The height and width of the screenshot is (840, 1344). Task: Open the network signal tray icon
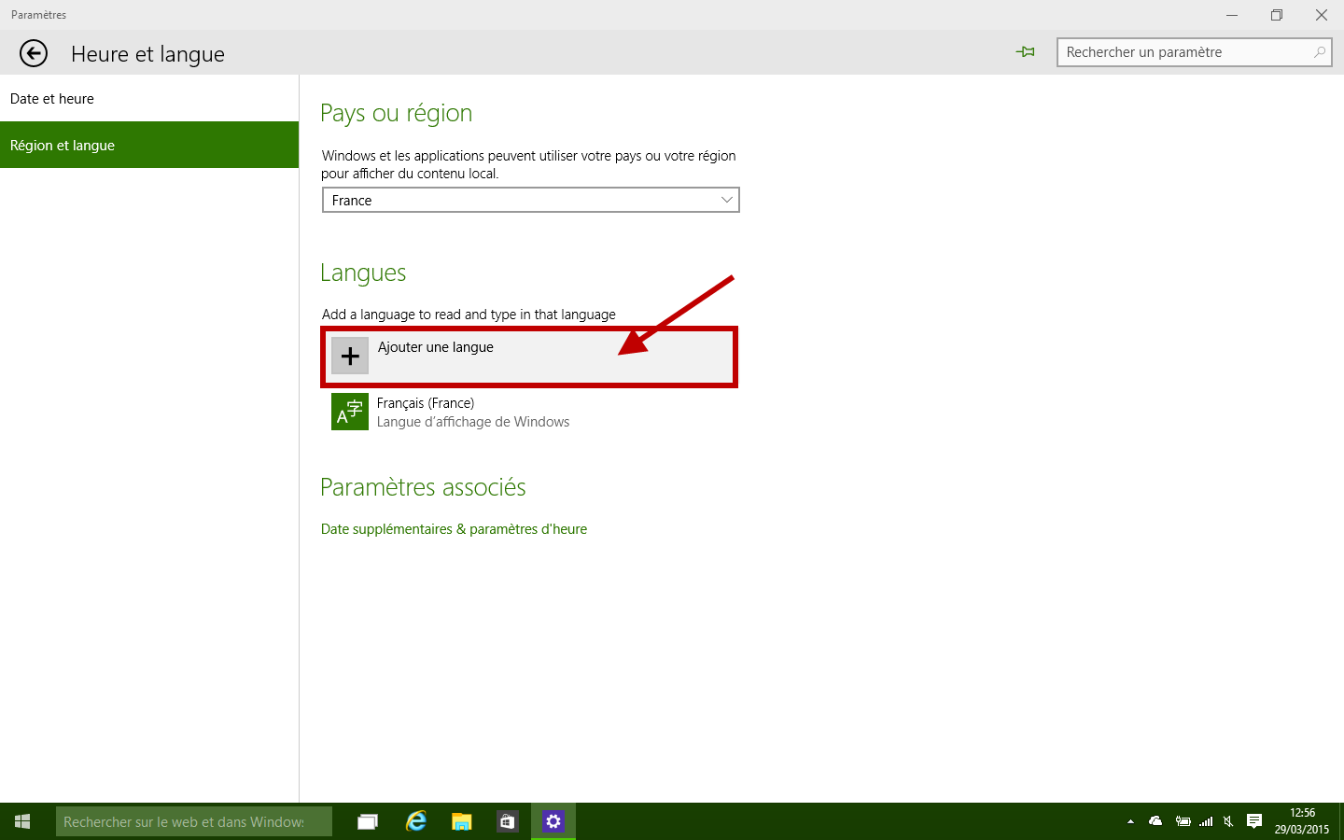[x=1206, y=821]
